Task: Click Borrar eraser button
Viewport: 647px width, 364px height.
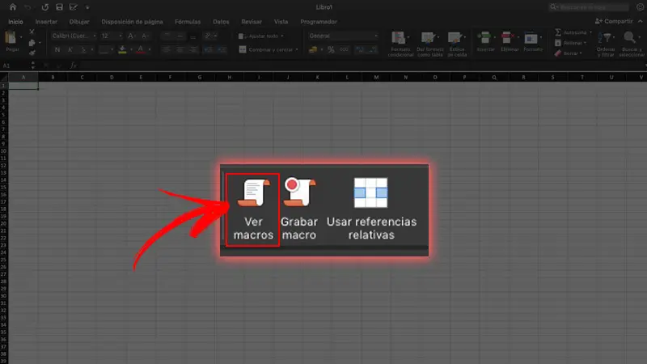Action: (x=568, y=53)
